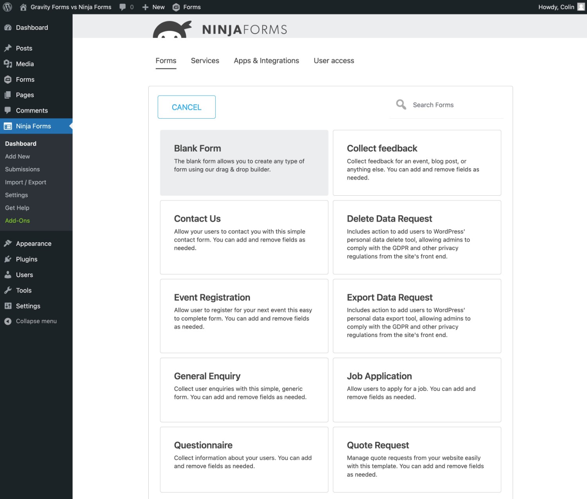The width and height of the screenshot is (587, 499).
Task: Choose the Delete Data Request template
Action: point(417,238)
